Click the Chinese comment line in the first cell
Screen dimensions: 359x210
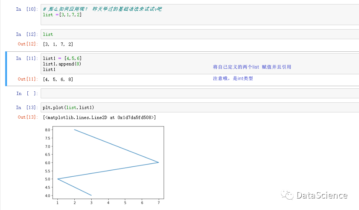click(x=102, y=9)
